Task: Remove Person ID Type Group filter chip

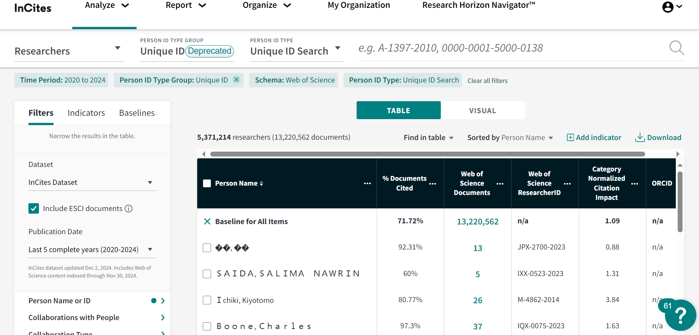Action: coord(236,80)
